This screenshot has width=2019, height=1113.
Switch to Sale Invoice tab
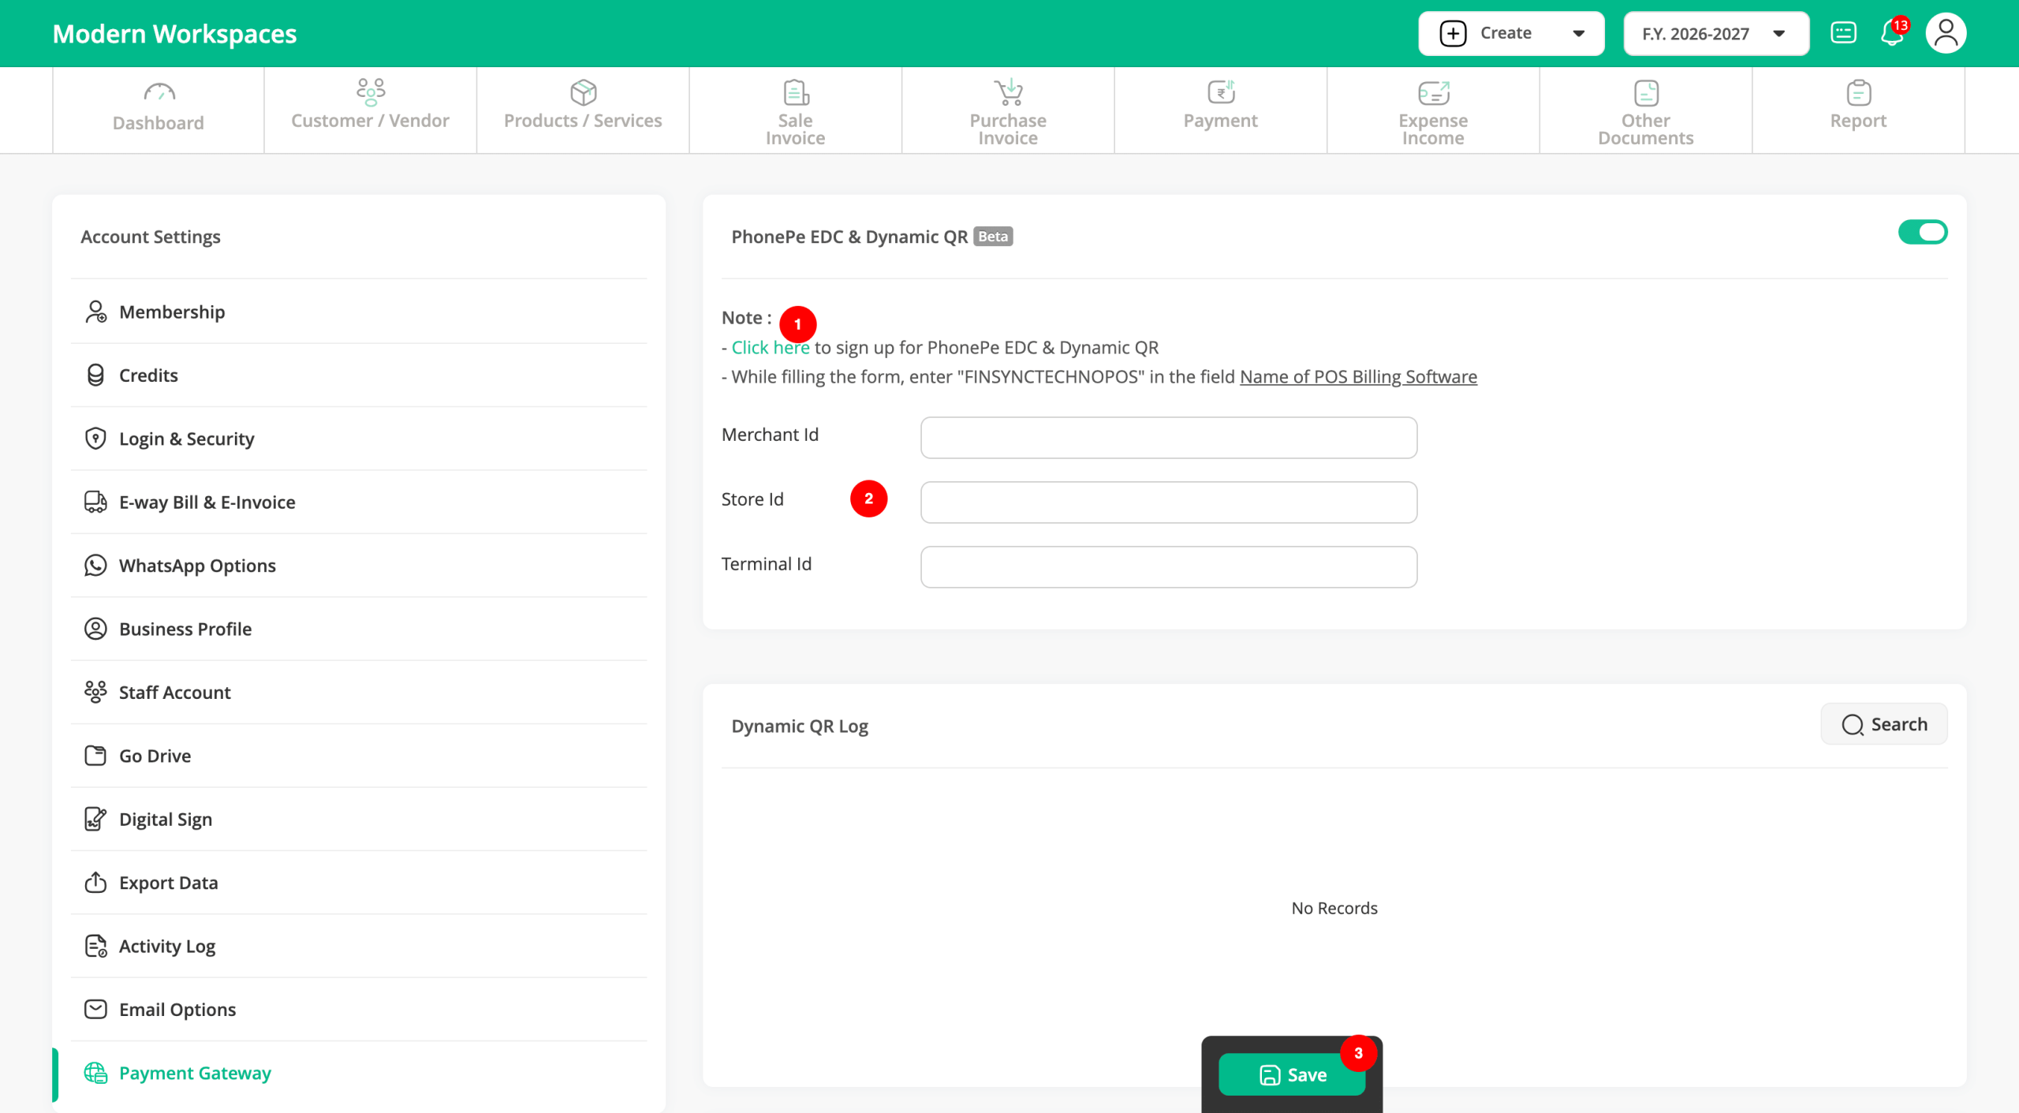796,110
